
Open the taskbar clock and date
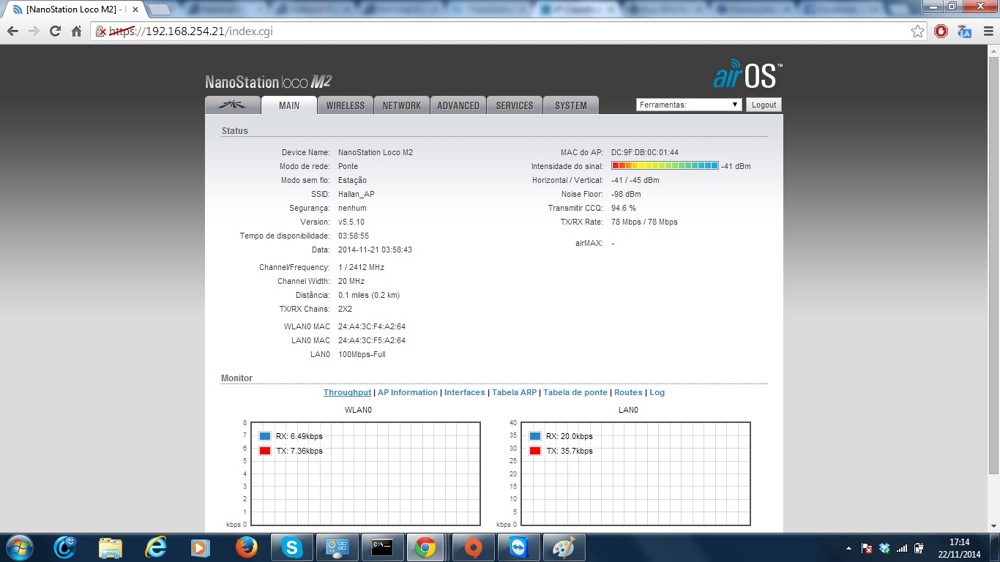click(x=959, y=548)
